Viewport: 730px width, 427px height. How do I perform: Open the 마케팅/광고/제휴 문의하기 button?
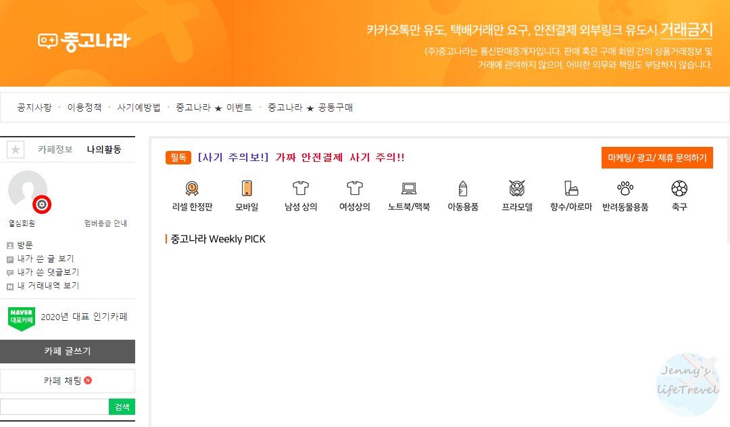[x=657, y=157]
